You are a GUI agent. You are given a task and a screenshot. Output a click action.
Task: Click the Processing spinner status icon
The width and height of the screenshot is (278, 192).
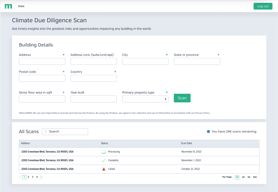click(103, 152)
